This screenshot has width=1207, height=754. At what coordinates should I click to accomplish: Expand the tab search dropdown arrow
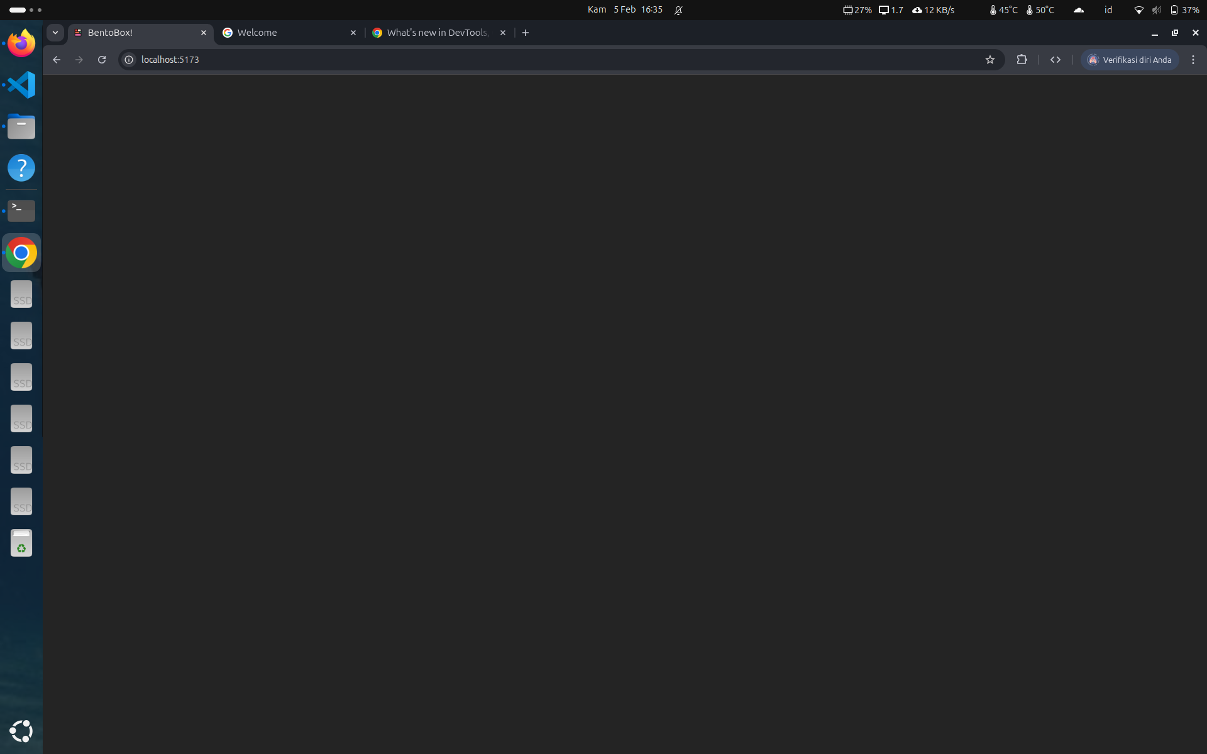pyautogui.click(x=55, y=33)
